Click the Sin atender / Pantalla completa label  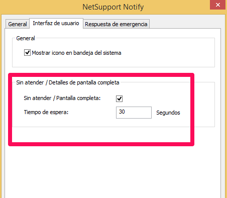[x=62, y=98]
